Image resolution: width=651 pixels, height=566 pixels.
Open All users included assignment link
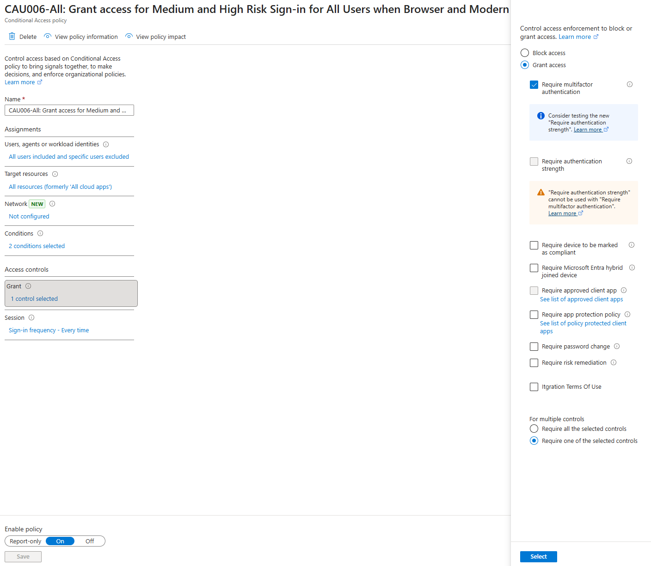69,157
